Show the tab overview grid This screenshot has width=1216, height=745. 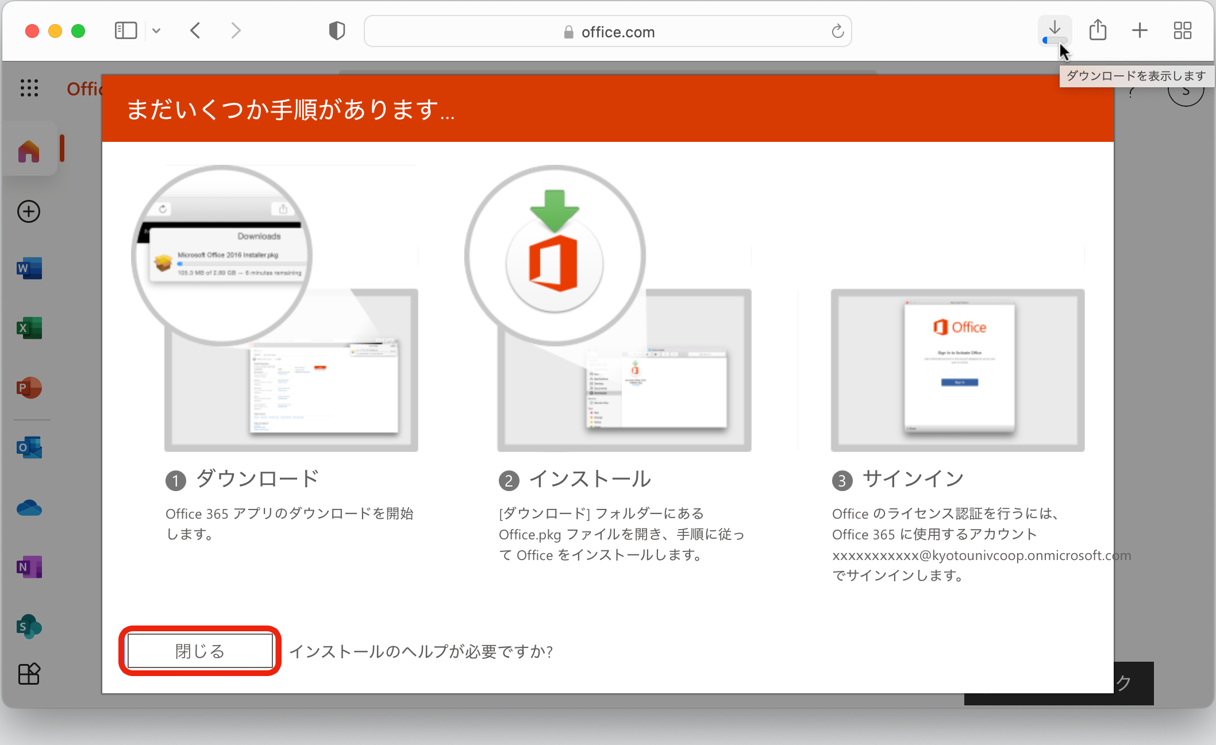point(1183,30)
